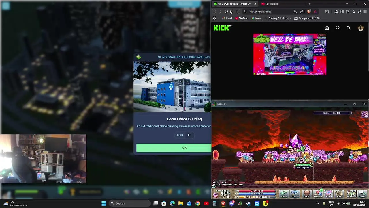Expand the Quest Helper [+] button
Viewport: 369px width, 208px height.
[x=350, y=113]
